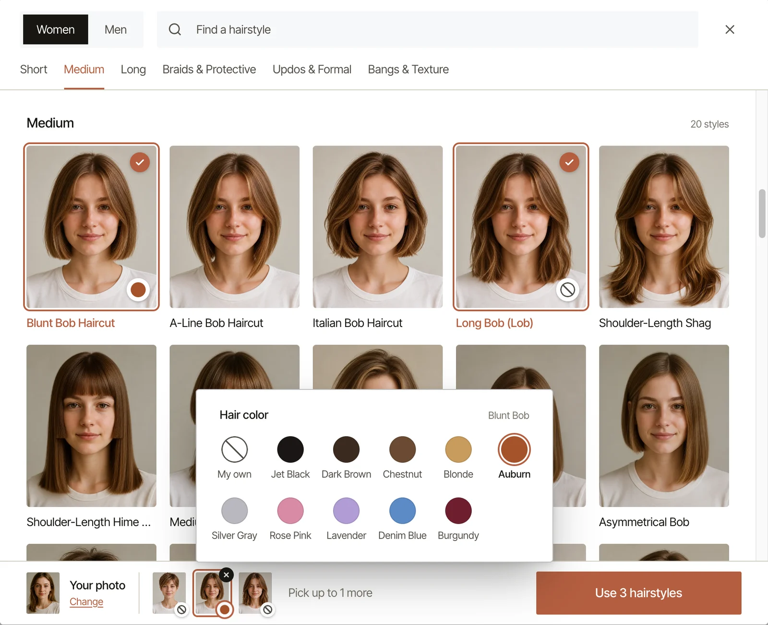The image size is (768, 625).
Task: Pick the Rose Pink color swatch
Action: pos(290,510)
